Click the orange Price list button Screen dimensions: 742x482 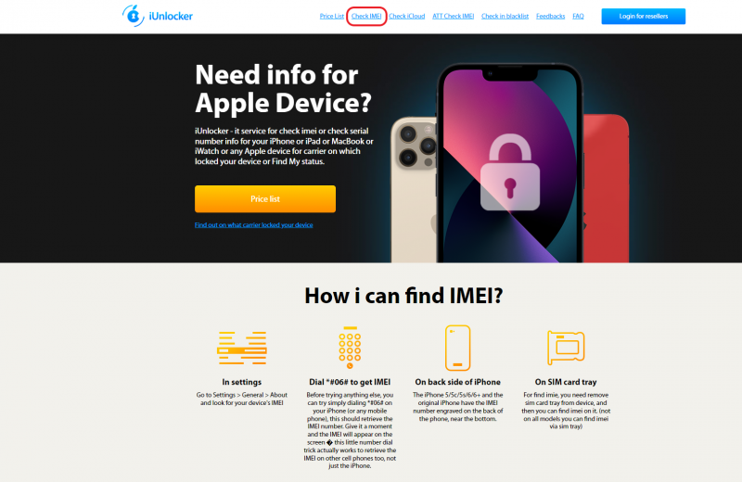point(265,198)
